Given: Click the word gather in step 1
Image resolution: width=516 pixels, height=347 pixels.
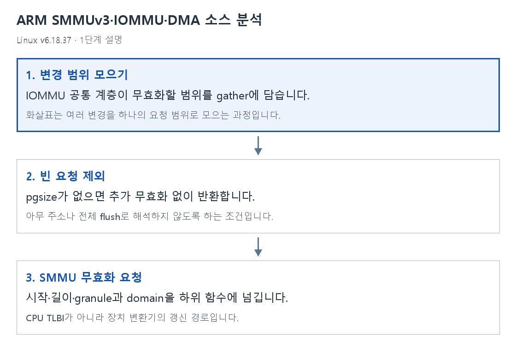Looking at the screenshot, I should [232, 96].
